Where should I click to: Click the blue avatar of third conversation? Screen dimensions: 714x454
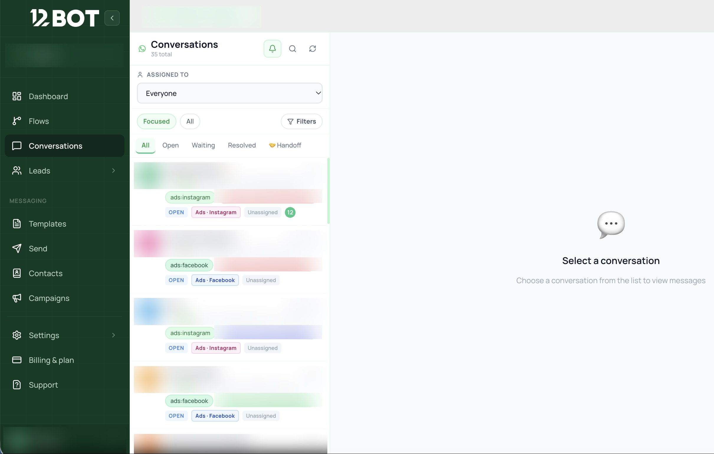click(x=149, y=311)
